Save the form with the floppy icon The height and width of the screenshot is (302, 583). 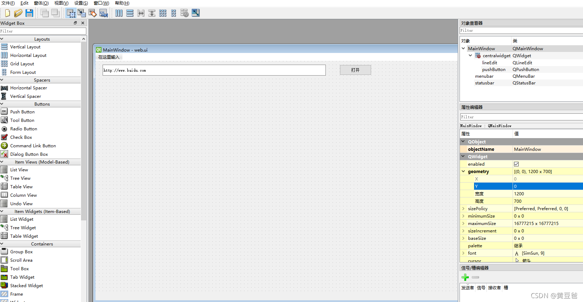pos(29,13)
